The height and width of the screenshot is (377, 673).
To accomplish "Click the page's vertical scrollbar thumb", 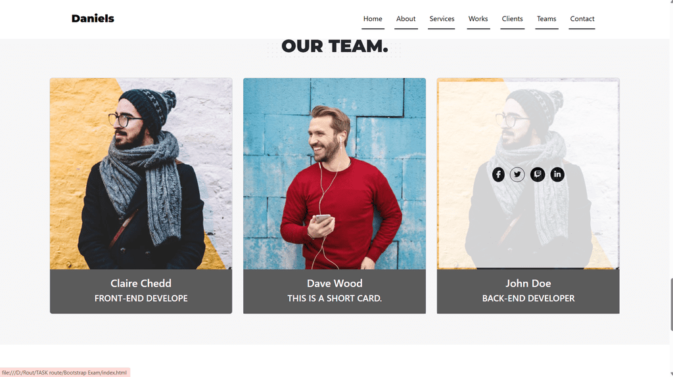I will [670, 305].
